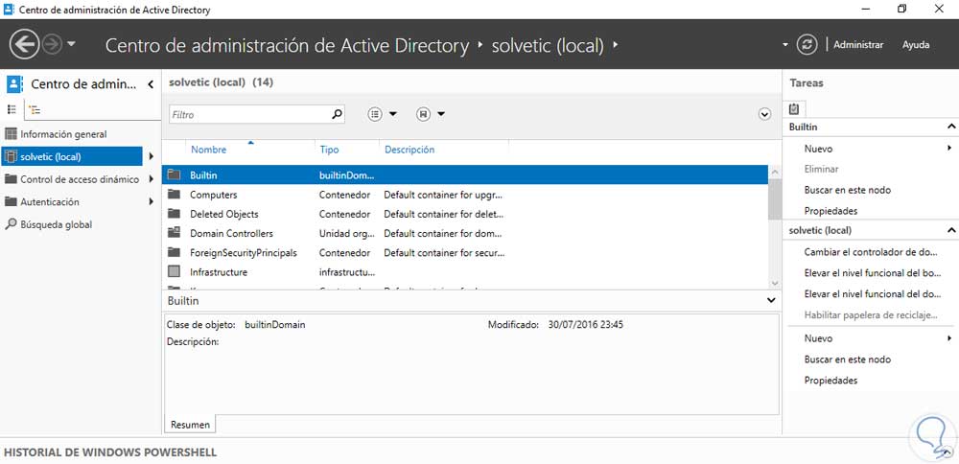The image size is (959, 464).
Task: Select the Computers container row
Action: (x=465, y=195)
